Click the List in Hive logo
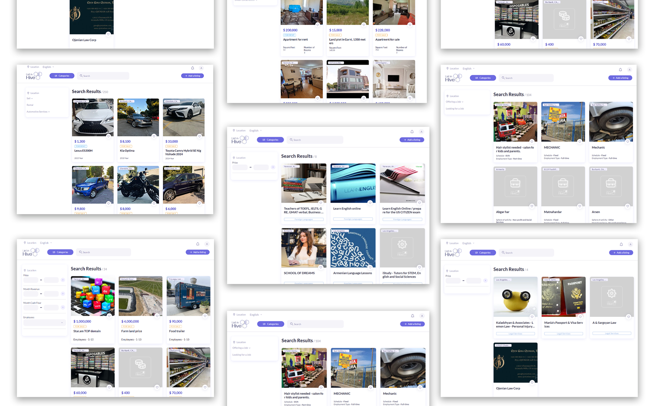Screen dimensions: 658x406 point(33,75)
